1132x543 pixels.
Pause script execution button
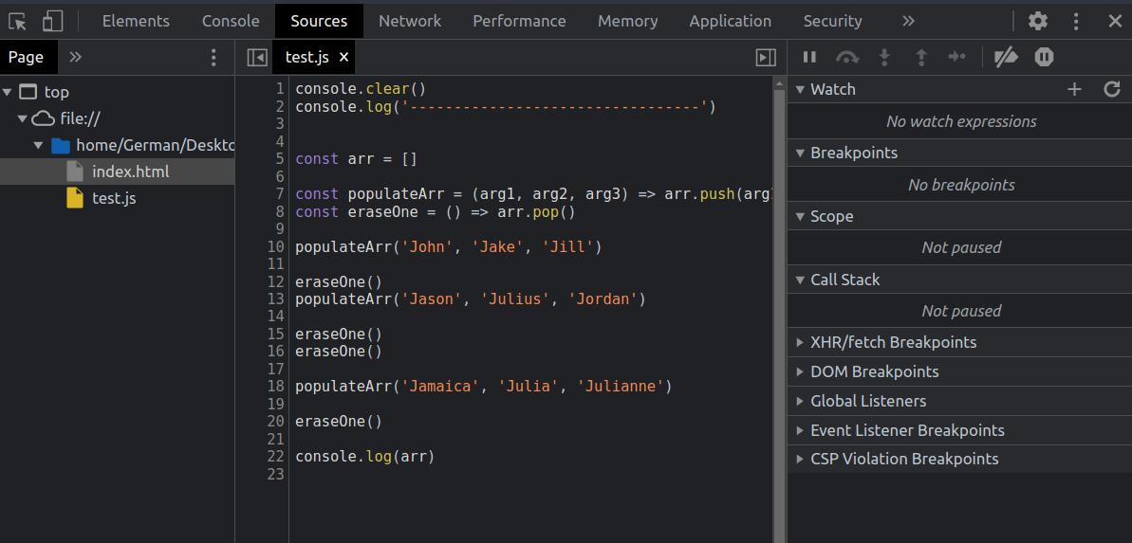click(x=809, y=58)
